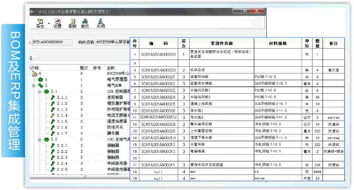Select tree item 2.1.1 主控制器

tap(62, 98)
